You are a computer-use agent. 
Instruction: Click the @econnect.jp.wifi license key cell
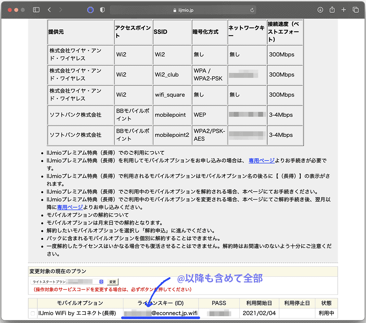click(x=161, y=313)
